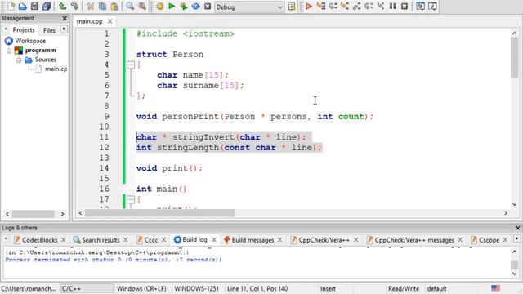Step to next line debug icon
The height and width of the screenshot is (294, 523).
point(333,6)
